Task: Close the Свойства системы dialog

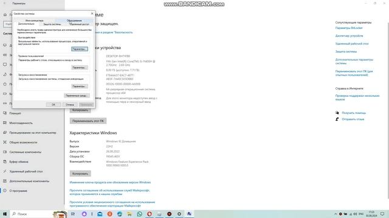Action: click(92, 13)
